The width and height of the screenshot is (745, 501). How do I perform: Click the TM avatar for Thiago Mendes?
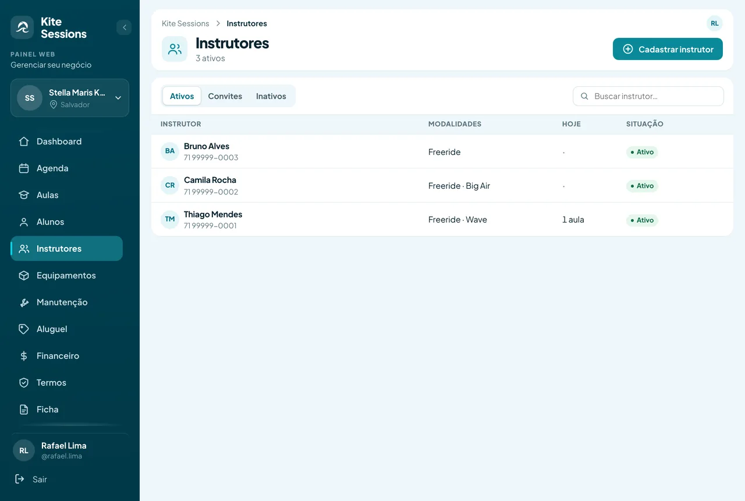pyautogui.click(x=170, y=219)
